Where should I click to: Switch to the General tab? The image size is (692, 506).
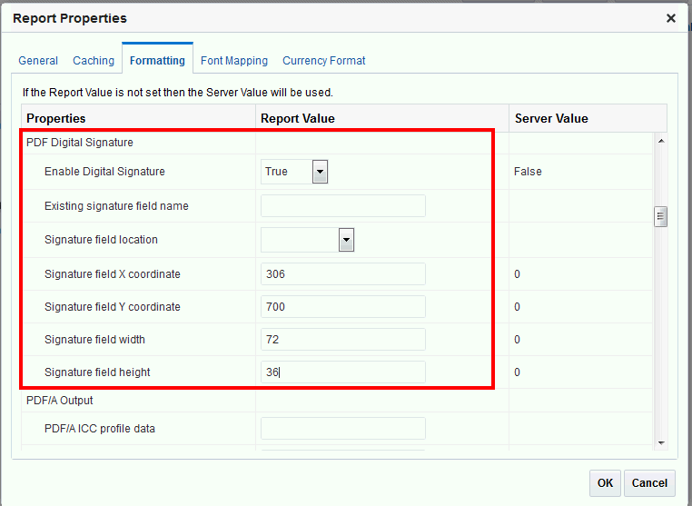(38, 61)
